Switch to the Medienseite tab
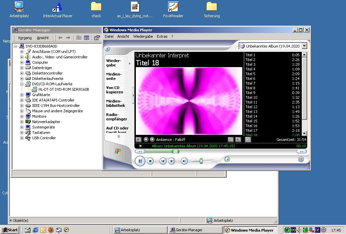346x234 pixels. pyautogui.click(x=114, y=77)
